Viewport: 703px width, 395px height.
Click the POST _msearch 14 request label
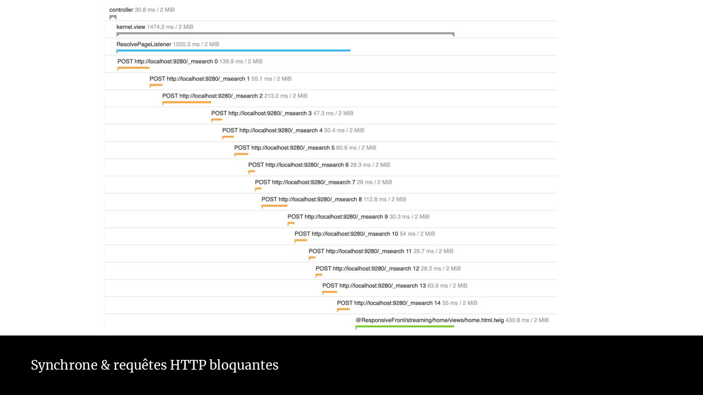tap(388, 303)
